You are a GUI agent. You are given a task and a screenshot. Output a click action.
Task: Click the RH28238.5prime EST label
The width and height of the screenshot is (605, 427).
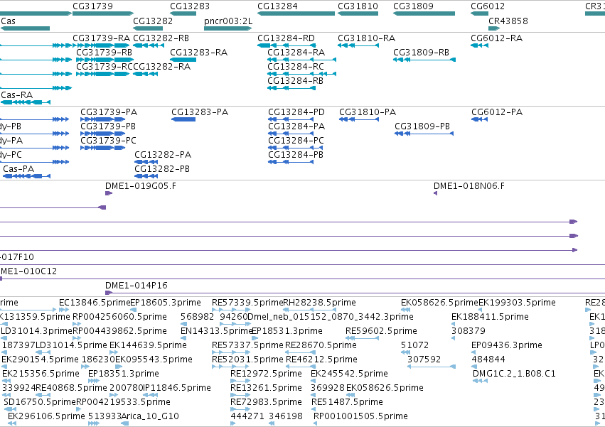click(x=319, y=303)
